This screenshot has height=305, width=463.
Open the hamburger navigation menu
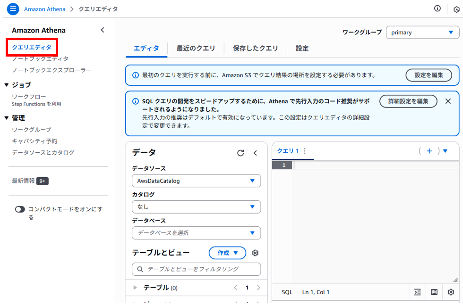13,9
